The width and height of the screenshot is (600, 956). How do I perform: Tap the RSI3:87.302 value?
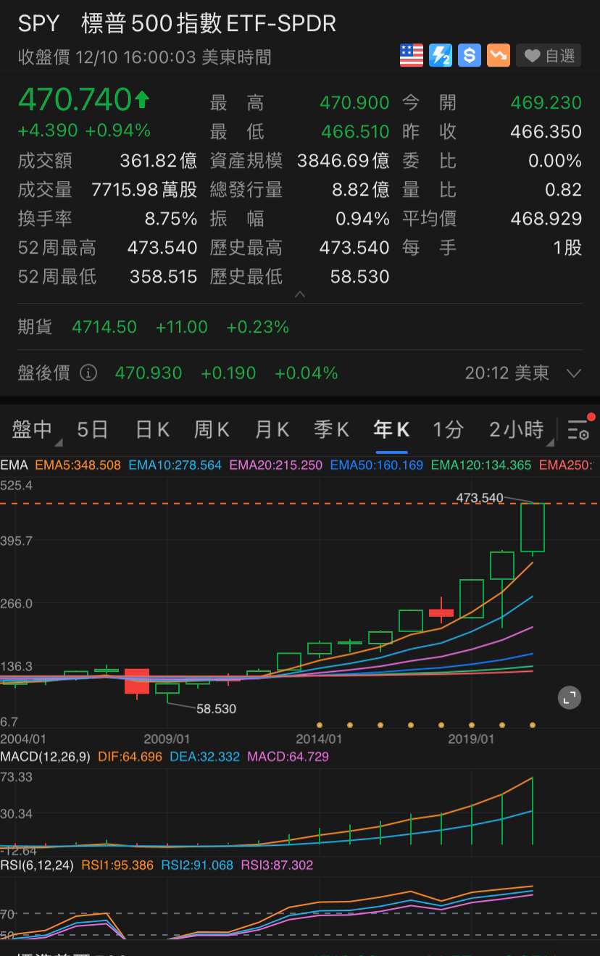click(x=277, y=865)
